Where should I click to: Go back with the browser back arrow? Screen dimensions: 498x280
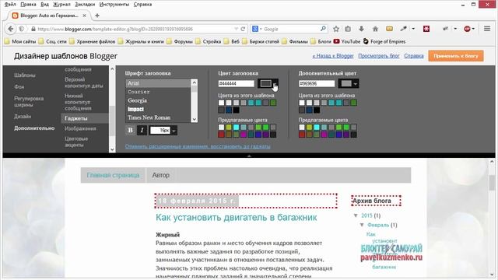coord(10,29)
